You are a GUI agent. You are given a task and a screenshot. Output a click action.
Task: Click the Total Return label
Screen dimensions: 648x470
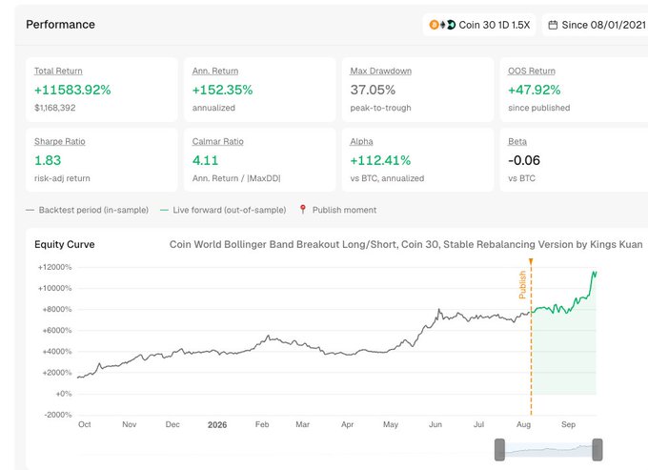[58, 72]
